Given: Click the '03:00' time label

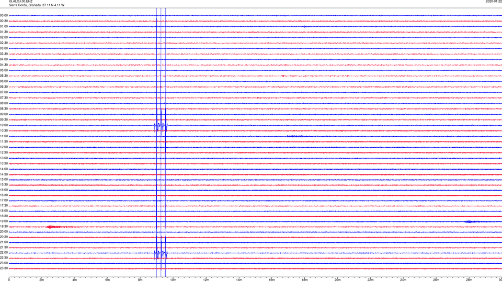Looking at the screenshot, I should tap(4, 48).
